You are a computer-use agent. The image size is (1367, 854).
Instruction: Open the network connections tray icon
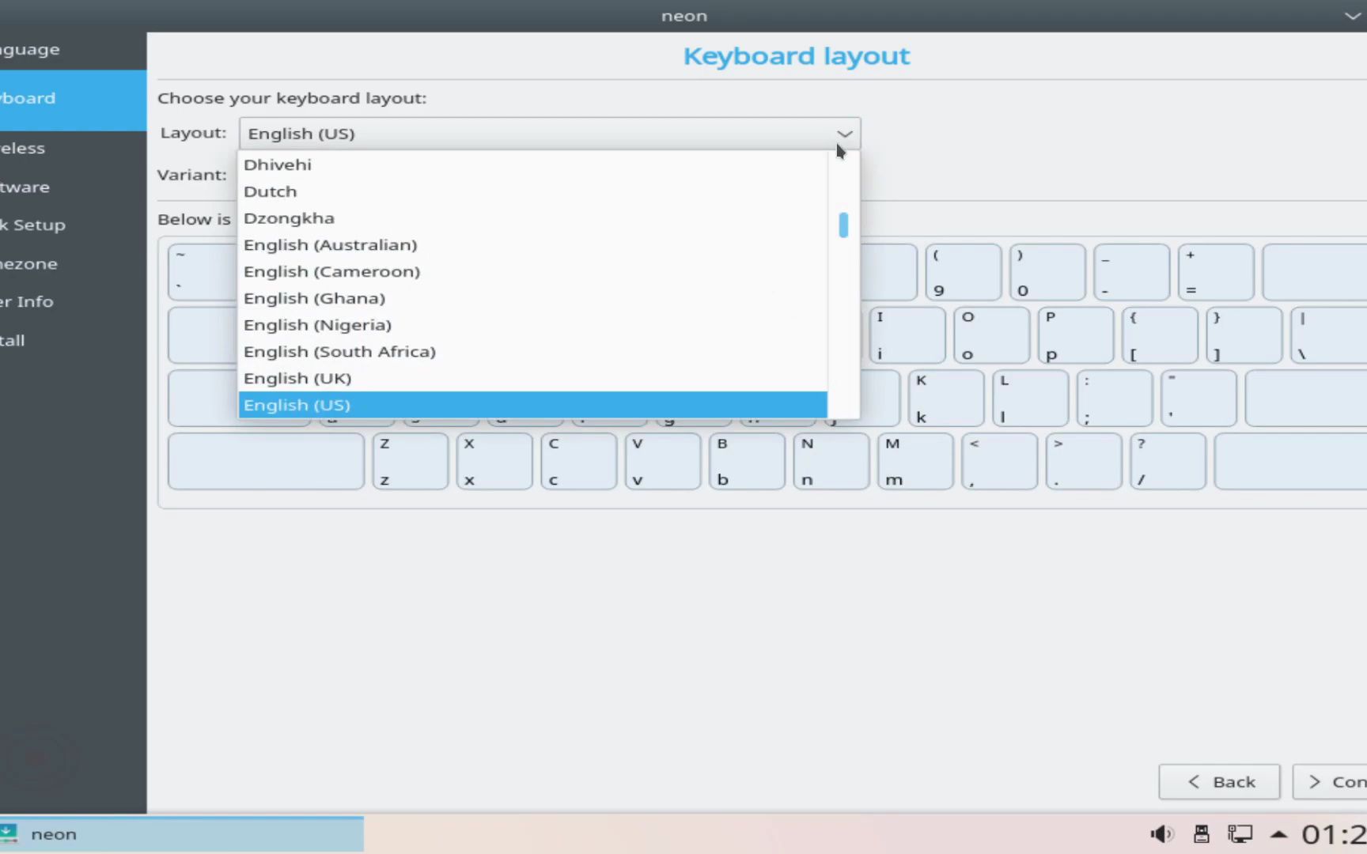[x=1240, y=833]
